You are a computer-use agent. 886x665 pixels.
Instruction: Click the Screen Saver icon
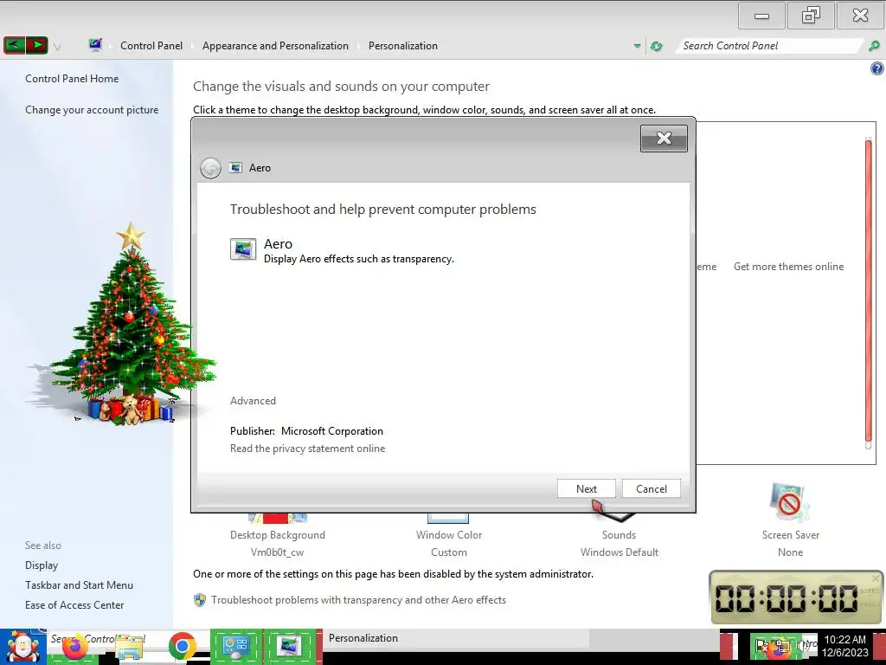pos(789,502)
